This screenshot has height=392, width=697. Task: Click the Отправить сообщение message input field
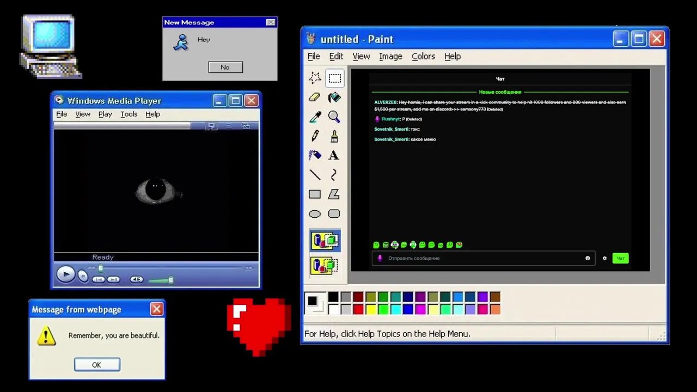[482, 258]
